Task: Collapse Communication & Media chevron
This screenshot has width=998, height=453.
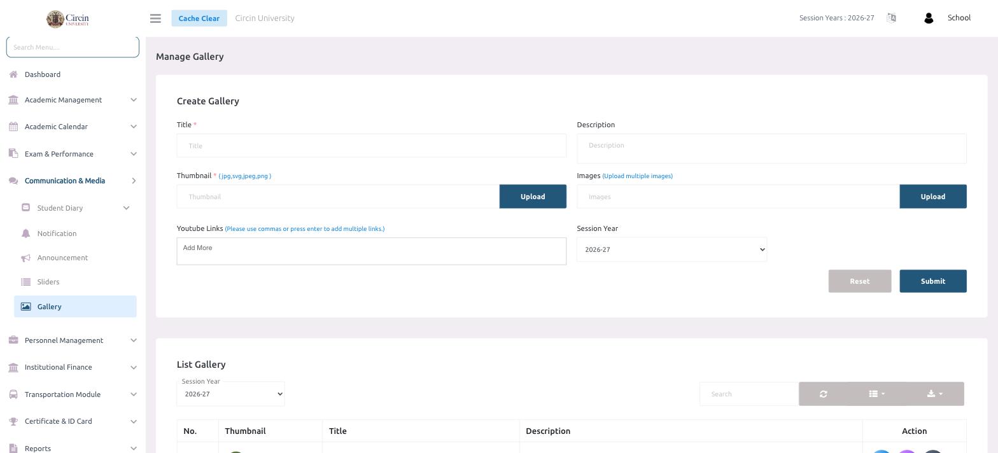Action: (134, 181)
